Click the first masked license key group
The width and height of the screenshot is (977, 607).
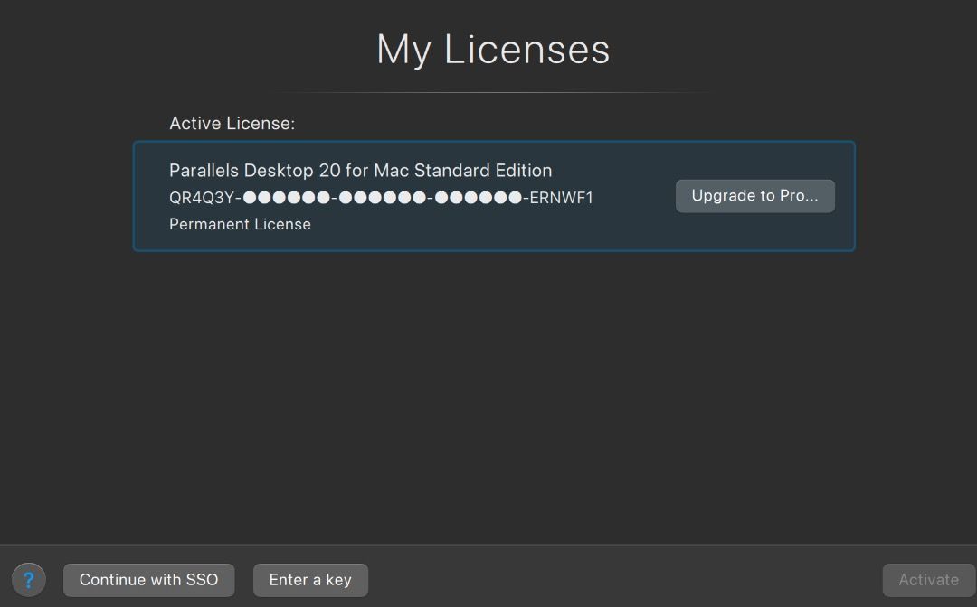[x=286, y=198]
